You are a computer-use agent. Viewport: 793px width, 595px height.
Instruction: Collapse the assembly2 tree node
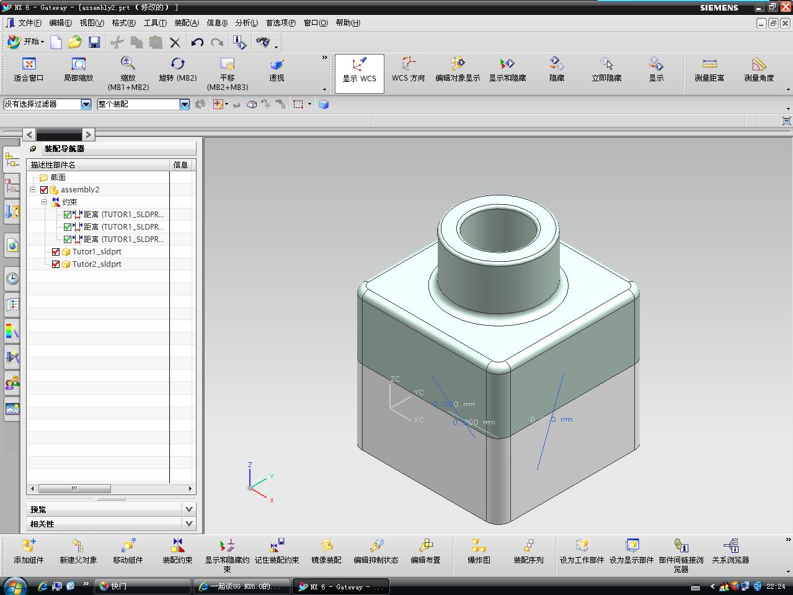click(33, 190)
